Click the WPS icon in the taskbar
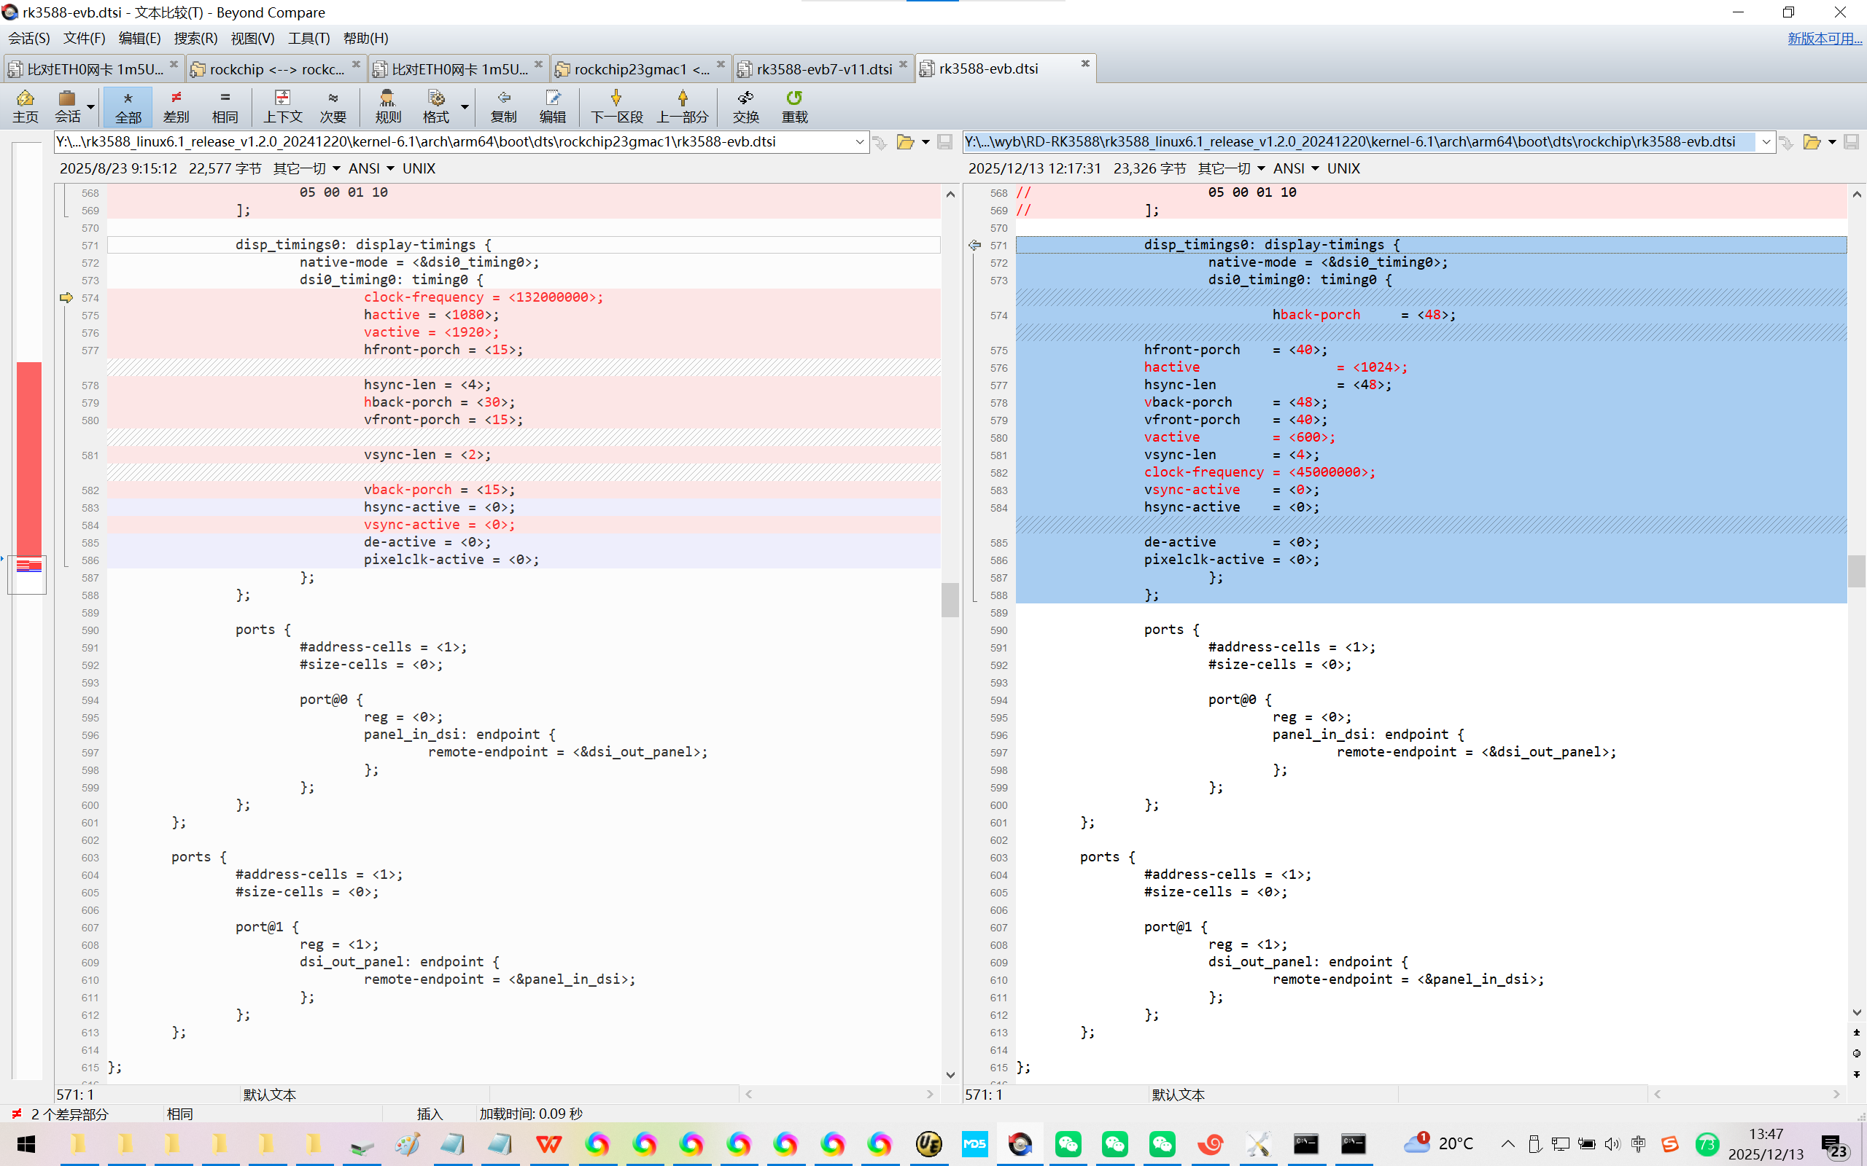 coord(548,1143)
